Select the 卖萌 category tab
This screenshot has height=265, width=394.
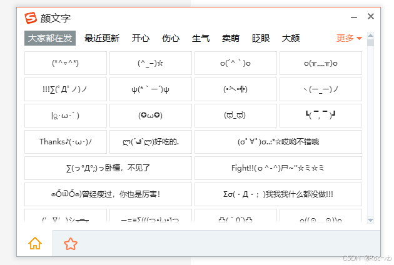point(231,38)
